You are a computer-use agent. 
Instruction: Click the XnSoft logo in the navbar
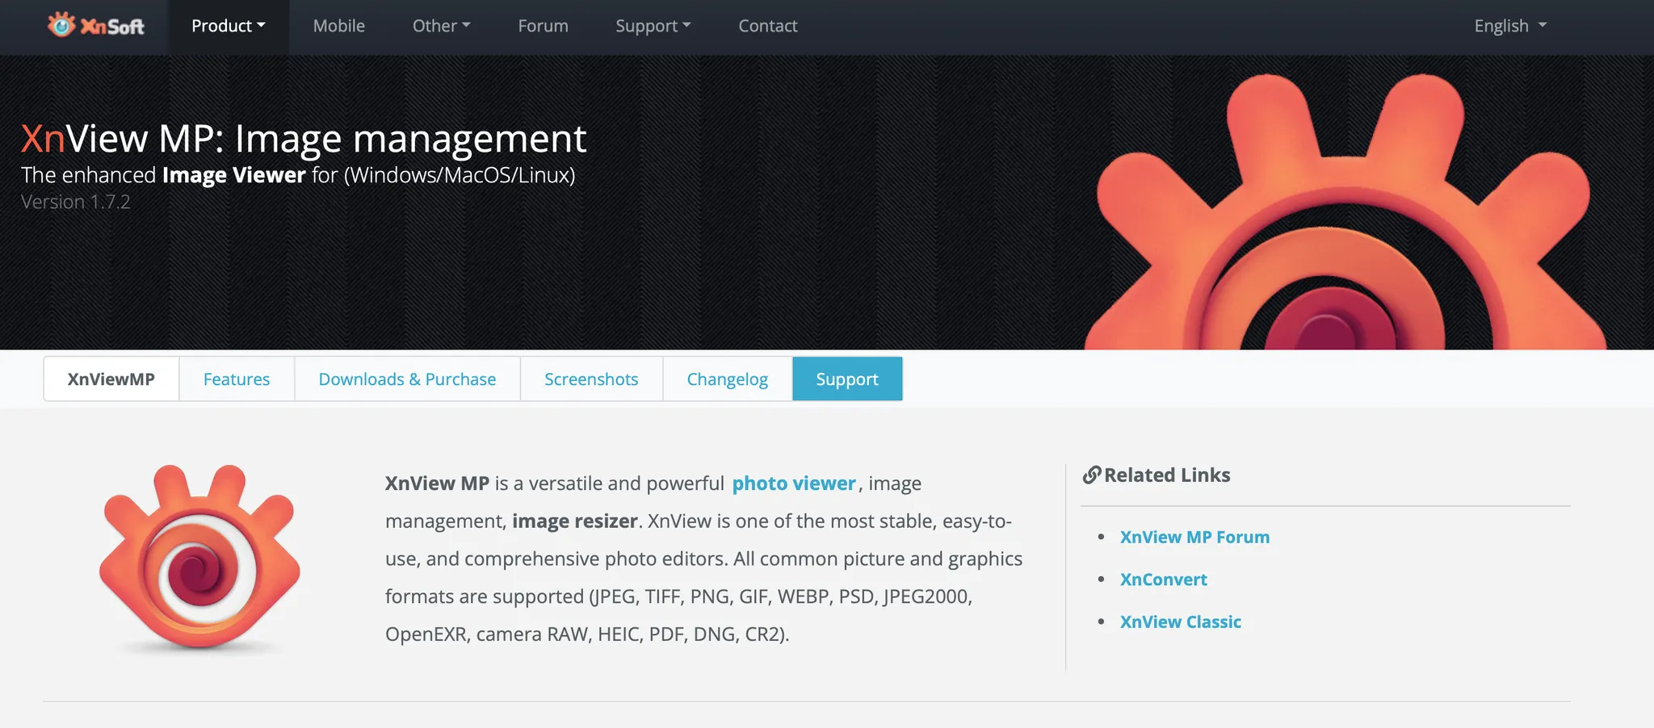96,26
